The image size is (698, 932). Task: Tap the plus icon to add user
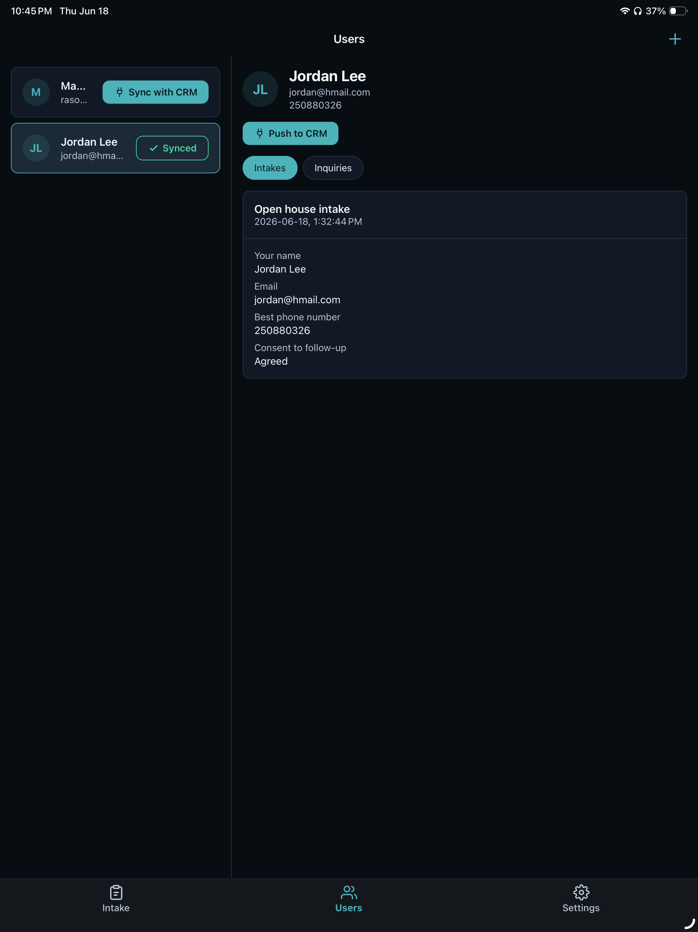(675, 39)
